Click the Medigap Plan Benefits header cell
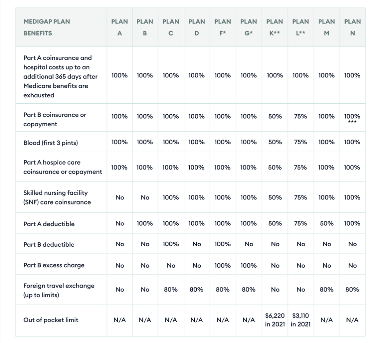The image size is (382, 343). pyautogui.click(x=47, y=27)
